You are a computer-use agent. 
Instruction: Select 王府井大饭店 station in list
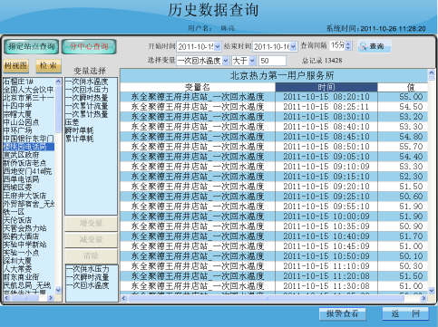[24, 196]
